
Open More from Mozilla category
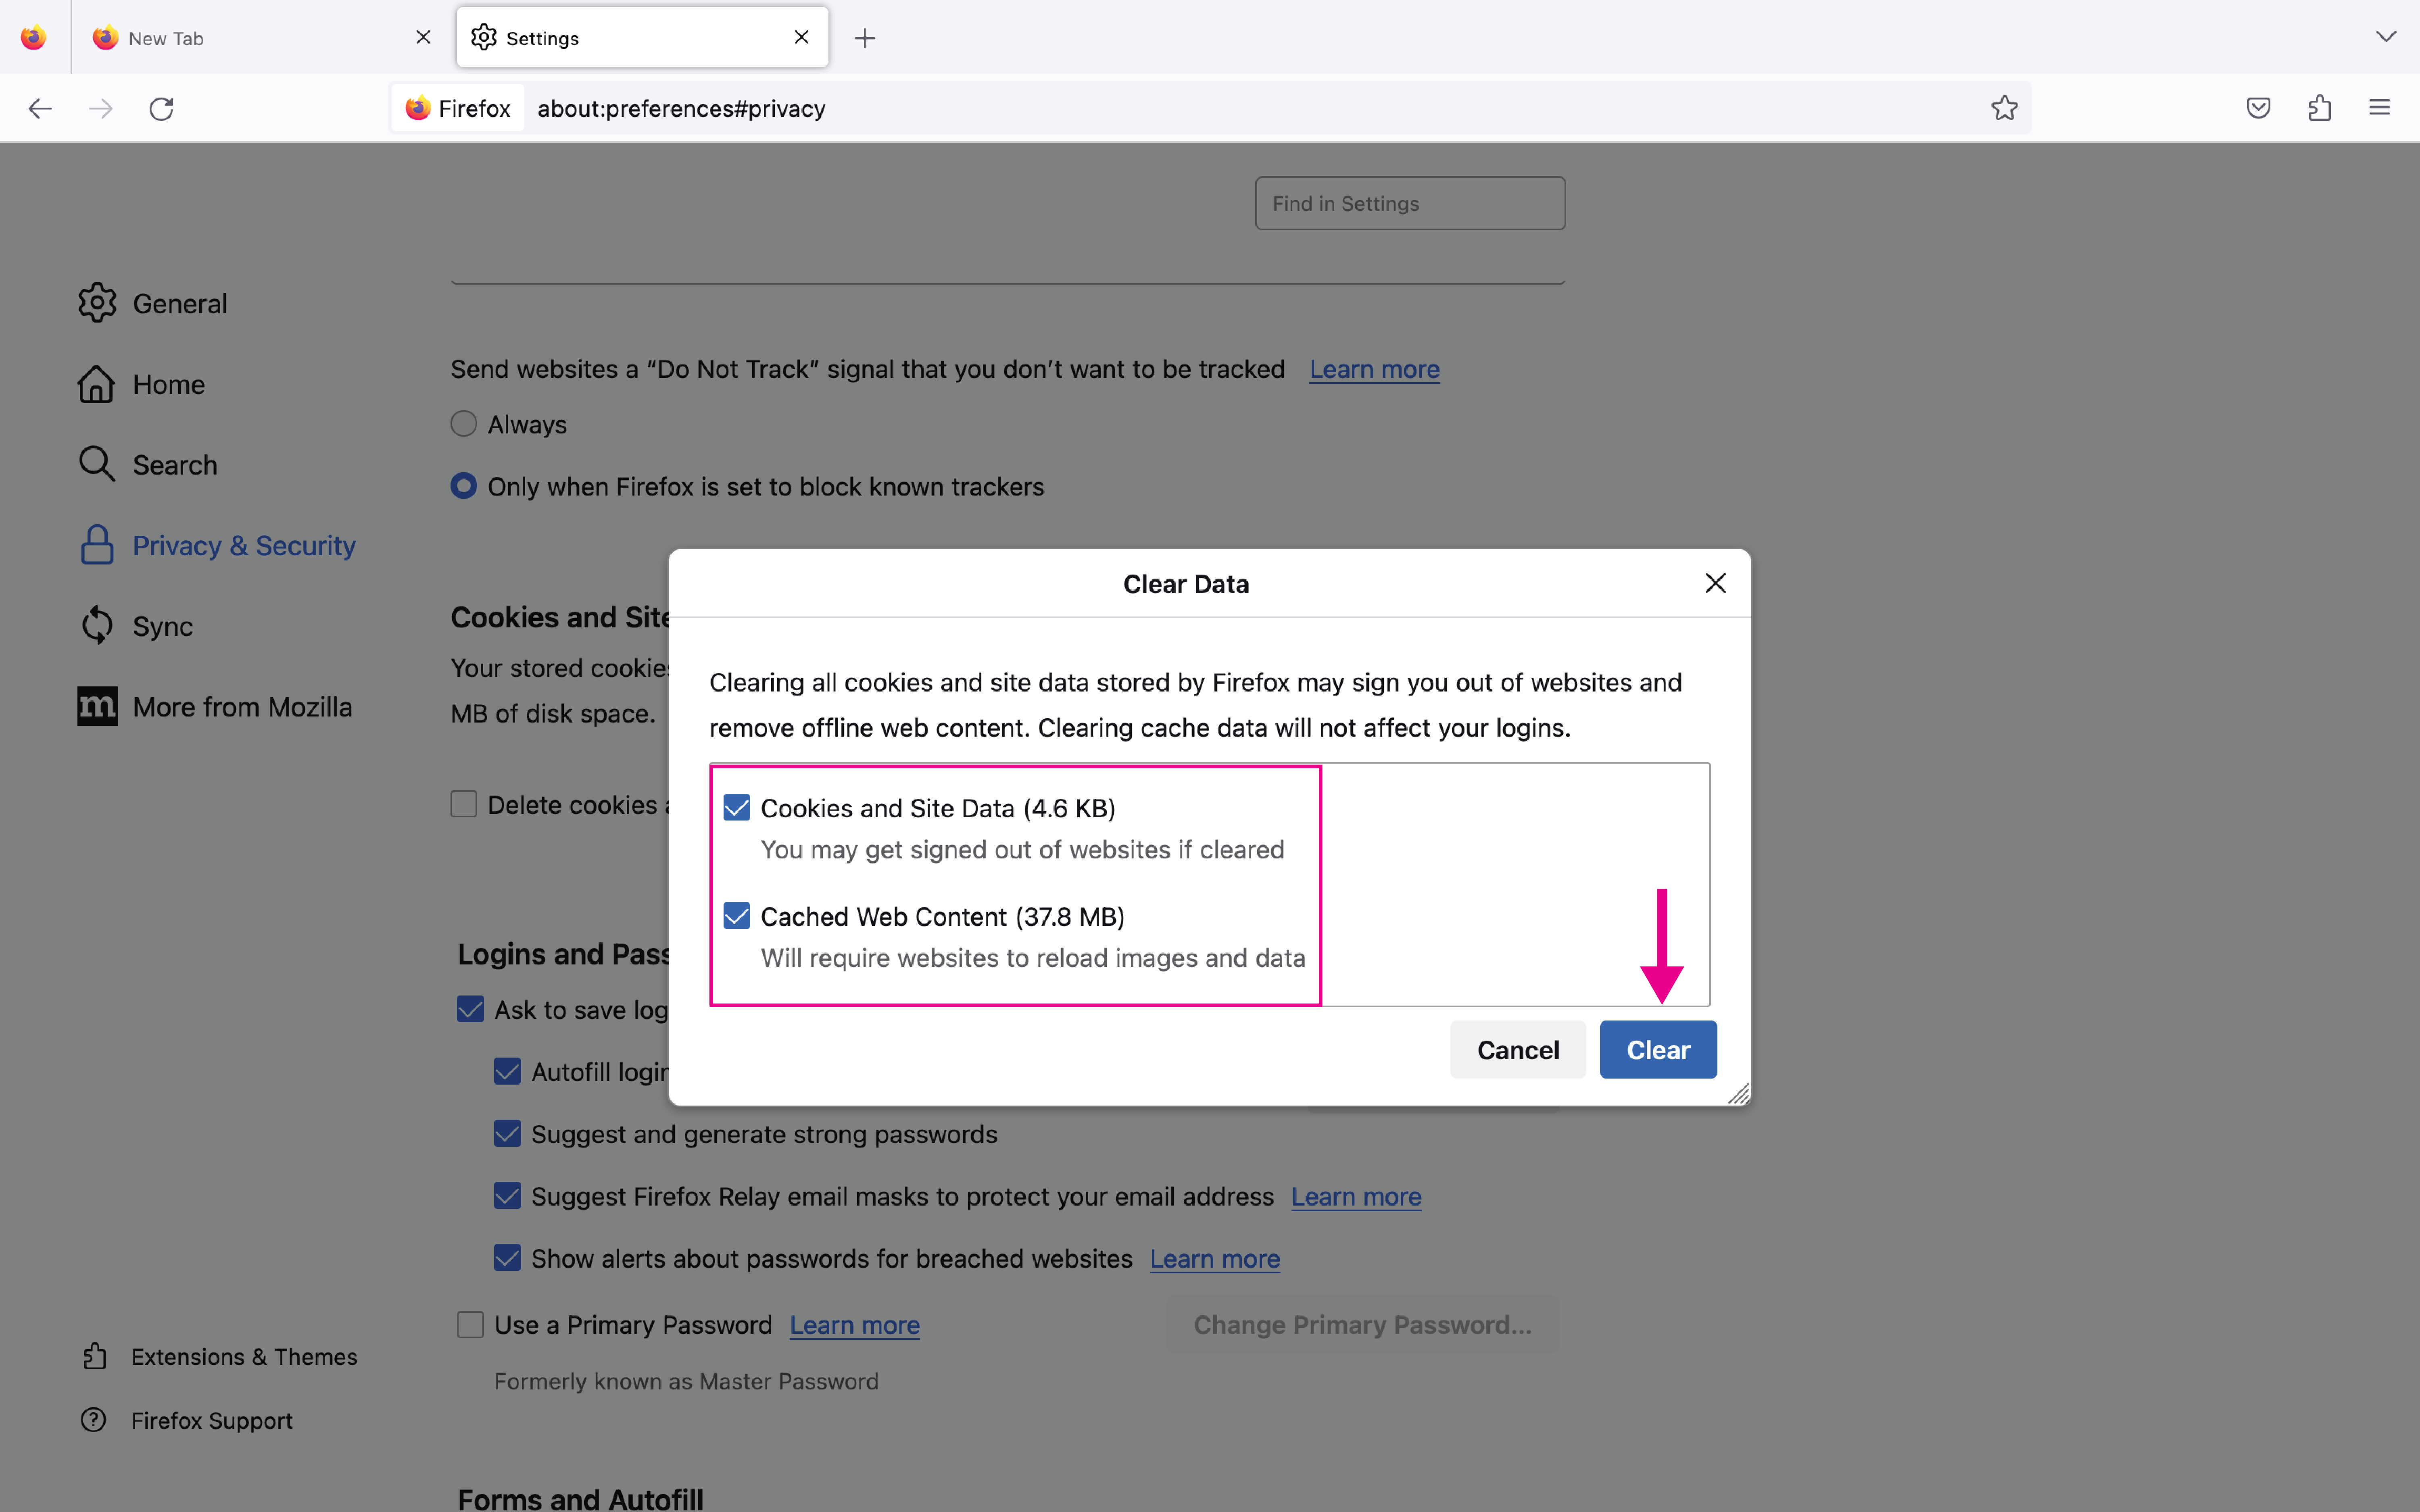click(215, 707)
